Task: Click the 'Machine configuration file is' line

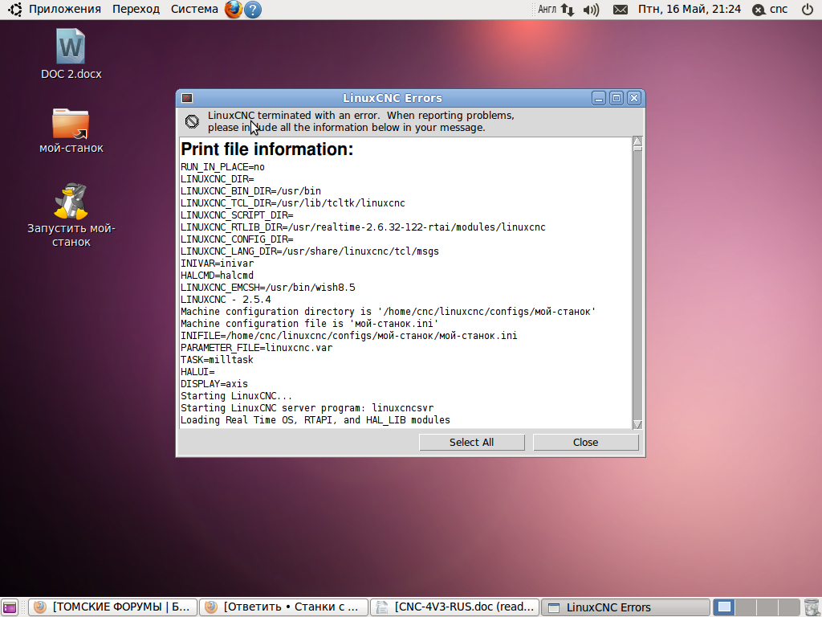Action: 309,324
